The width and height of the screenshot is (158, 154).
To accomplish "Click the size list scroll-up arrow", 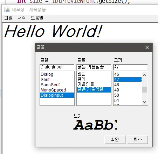I will [144, 75].
